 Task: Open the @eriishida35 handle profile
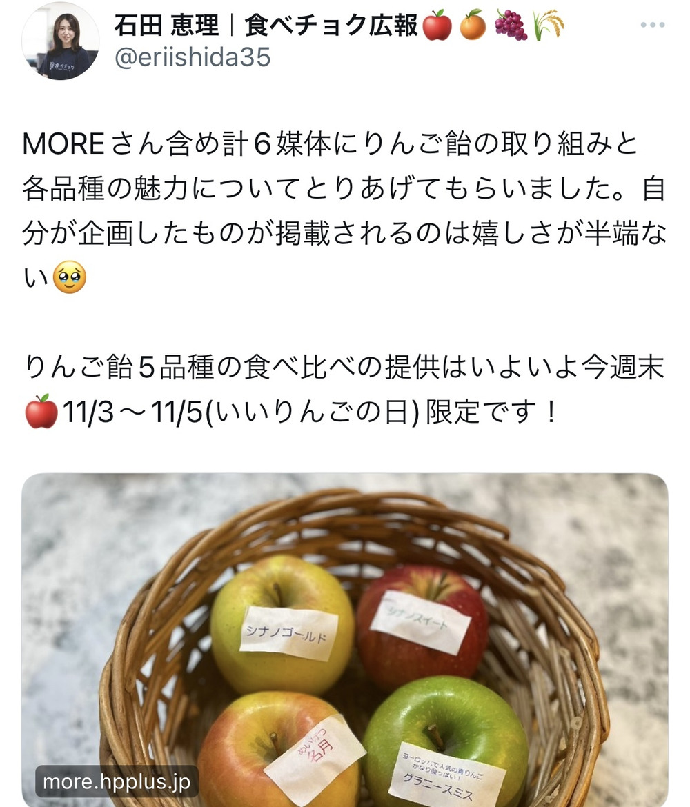(x=193, y=57)
